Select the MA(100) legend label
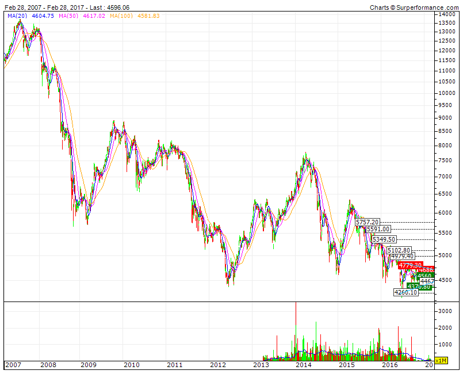This screenshot has width=463, height=374. click(121, 16)
